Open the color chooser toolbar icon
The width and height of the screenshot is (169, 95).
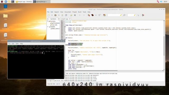tap(104, 15)
